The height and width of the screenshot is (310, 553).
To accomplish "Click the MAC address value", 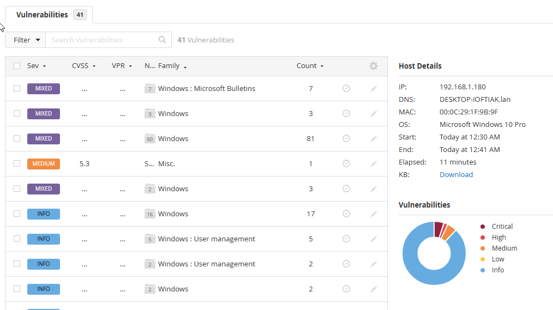I will [x=468, y=112].
